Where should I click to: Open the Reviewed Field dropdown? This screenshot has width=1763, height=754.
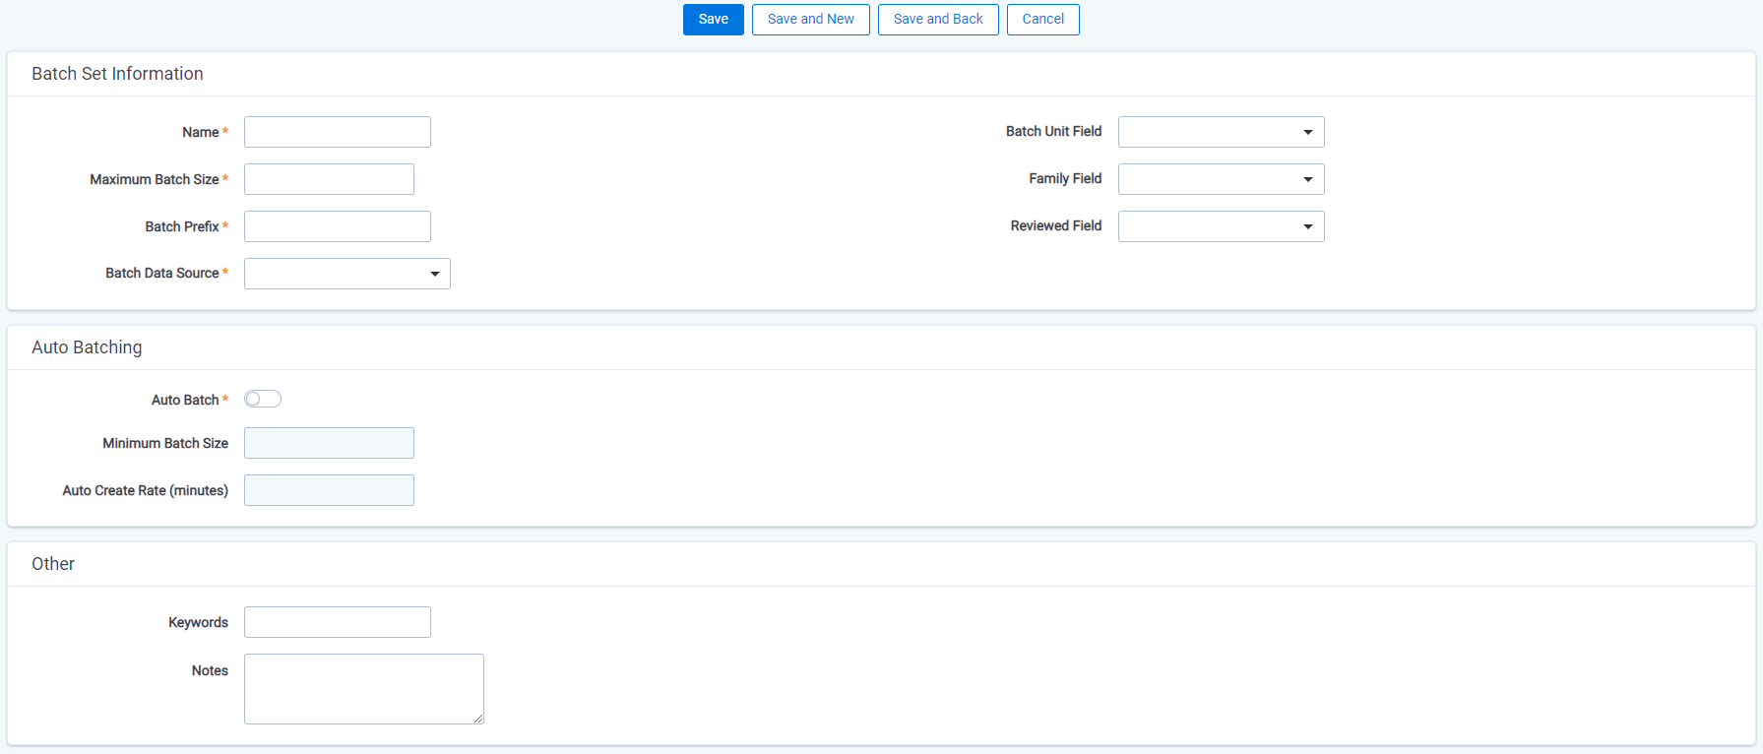1221,226
